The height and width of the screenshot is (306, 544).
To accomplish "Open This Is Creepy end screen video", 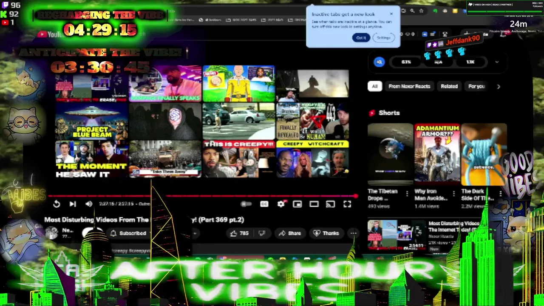I will (238, 159).
